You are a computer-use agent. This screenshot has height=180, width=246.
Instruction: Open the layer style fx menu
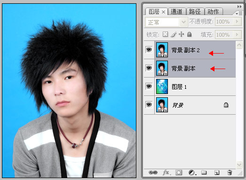167,172
